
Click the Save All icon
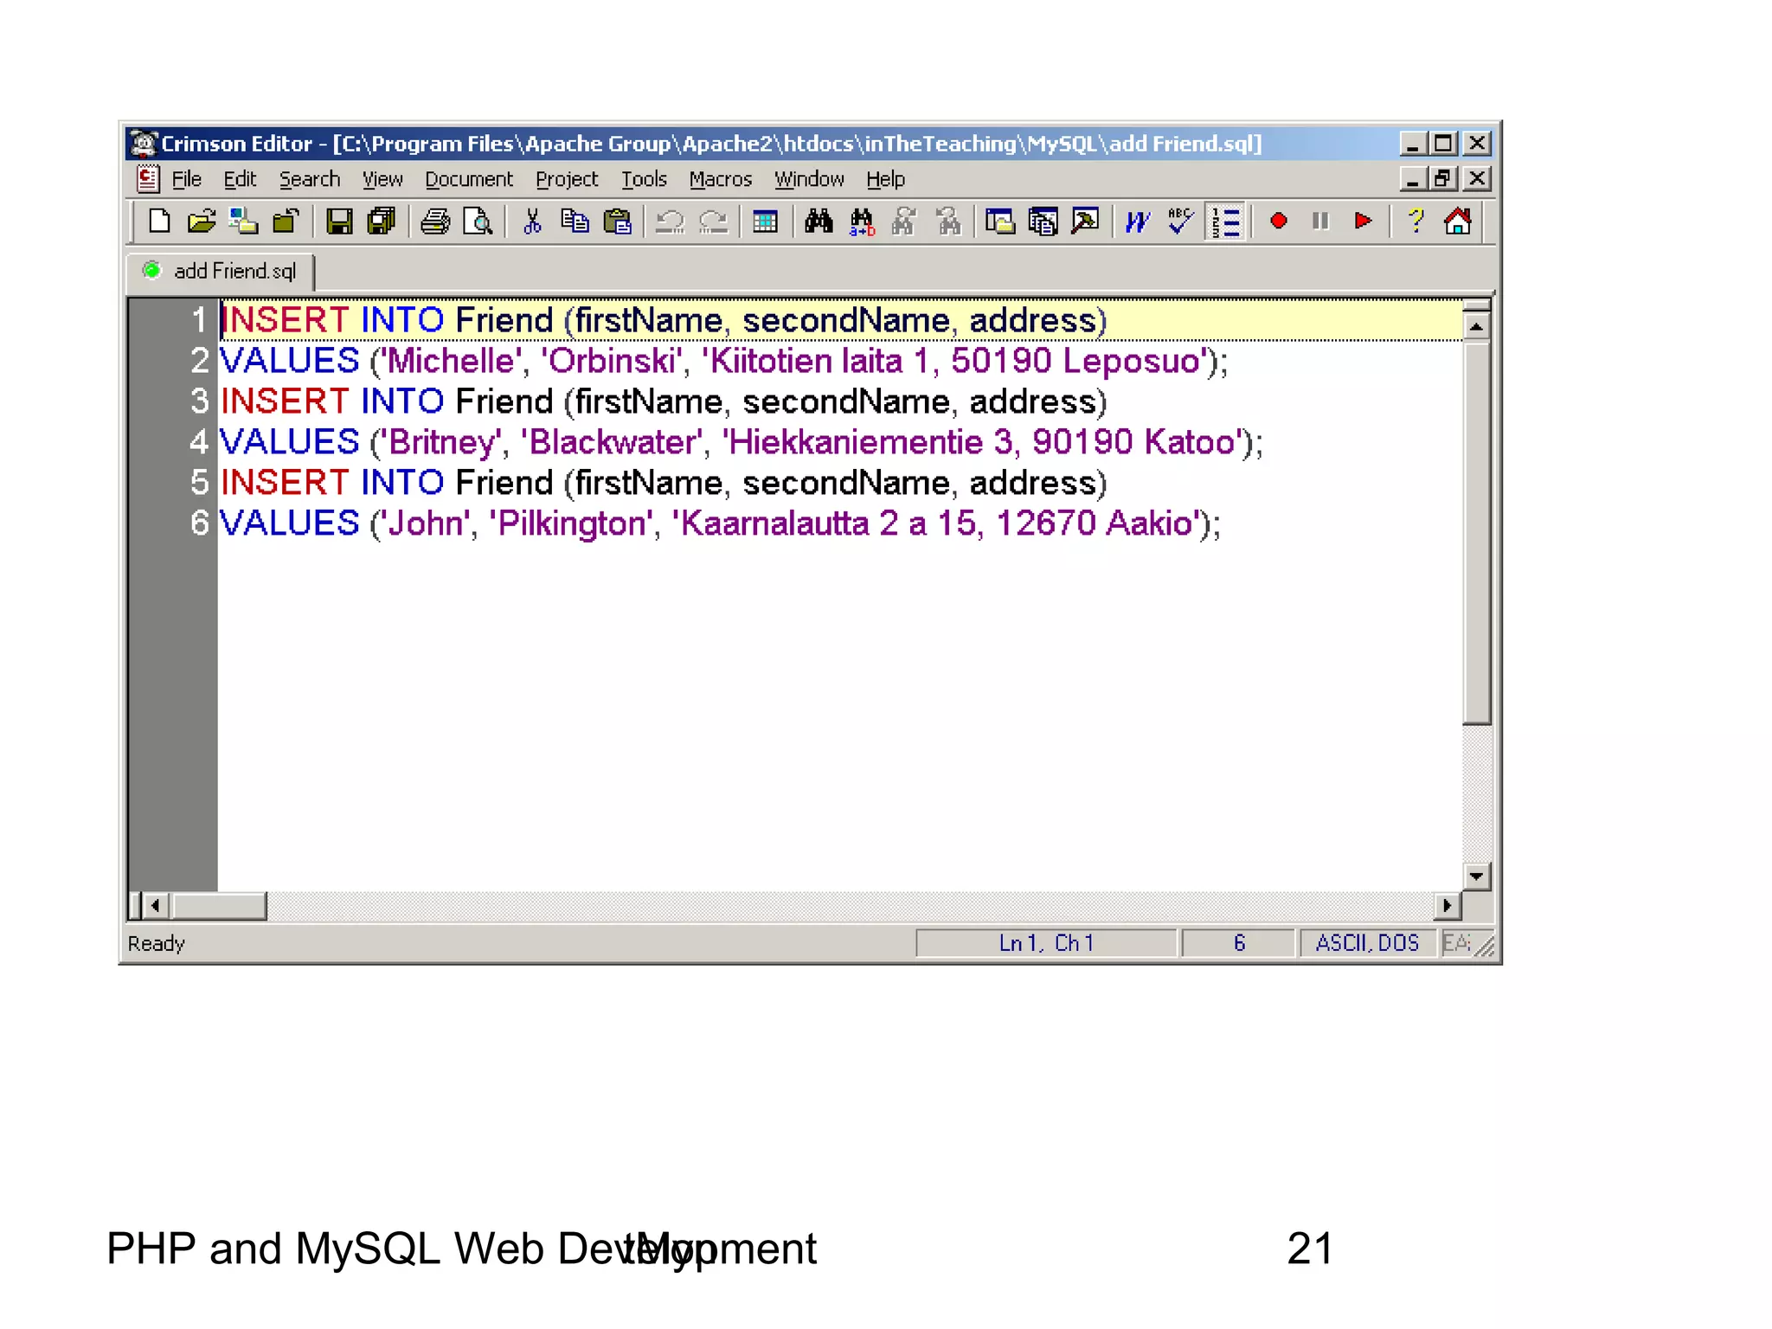coord(381,221)
